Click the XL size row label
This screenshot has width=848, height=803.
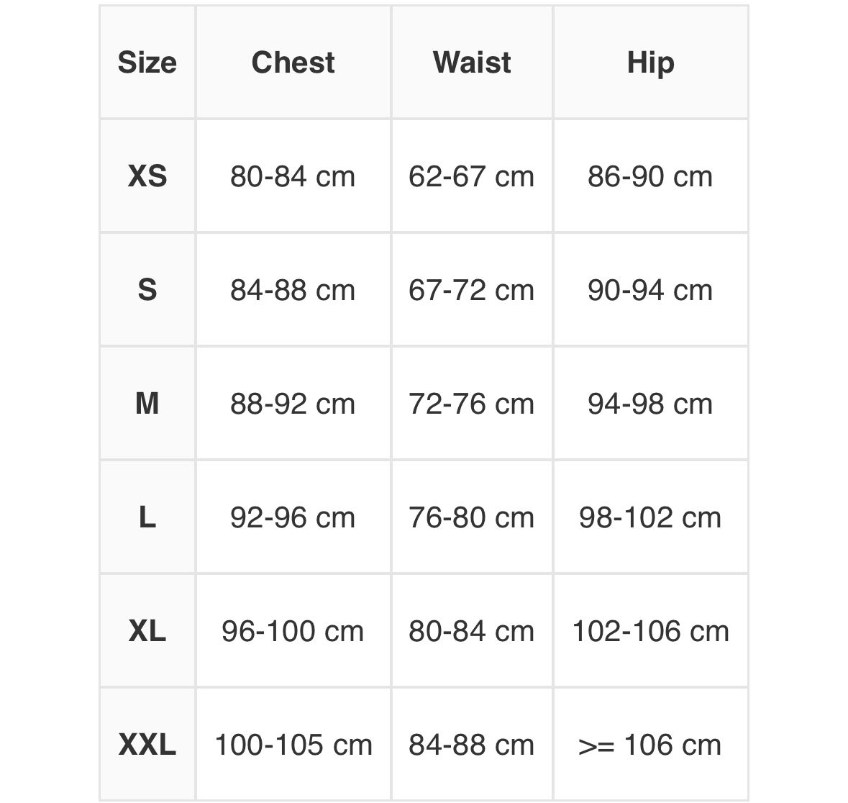pos(147,630)
